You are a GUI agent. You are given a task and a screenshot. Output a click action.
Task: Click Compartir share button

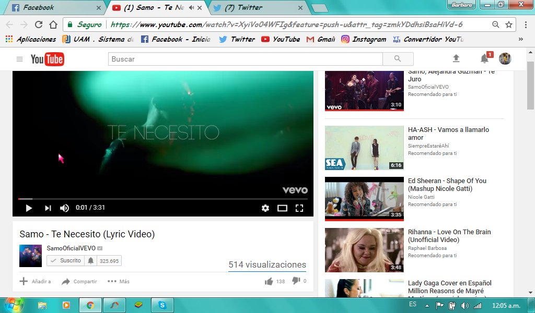click(x=79, y=281)
